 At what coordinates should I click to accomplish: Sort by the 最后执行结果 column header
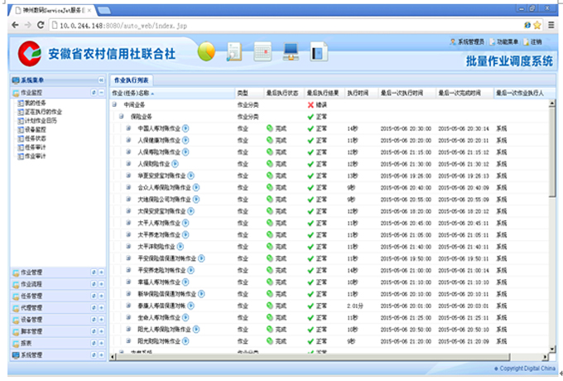click(x=323, y=94)
